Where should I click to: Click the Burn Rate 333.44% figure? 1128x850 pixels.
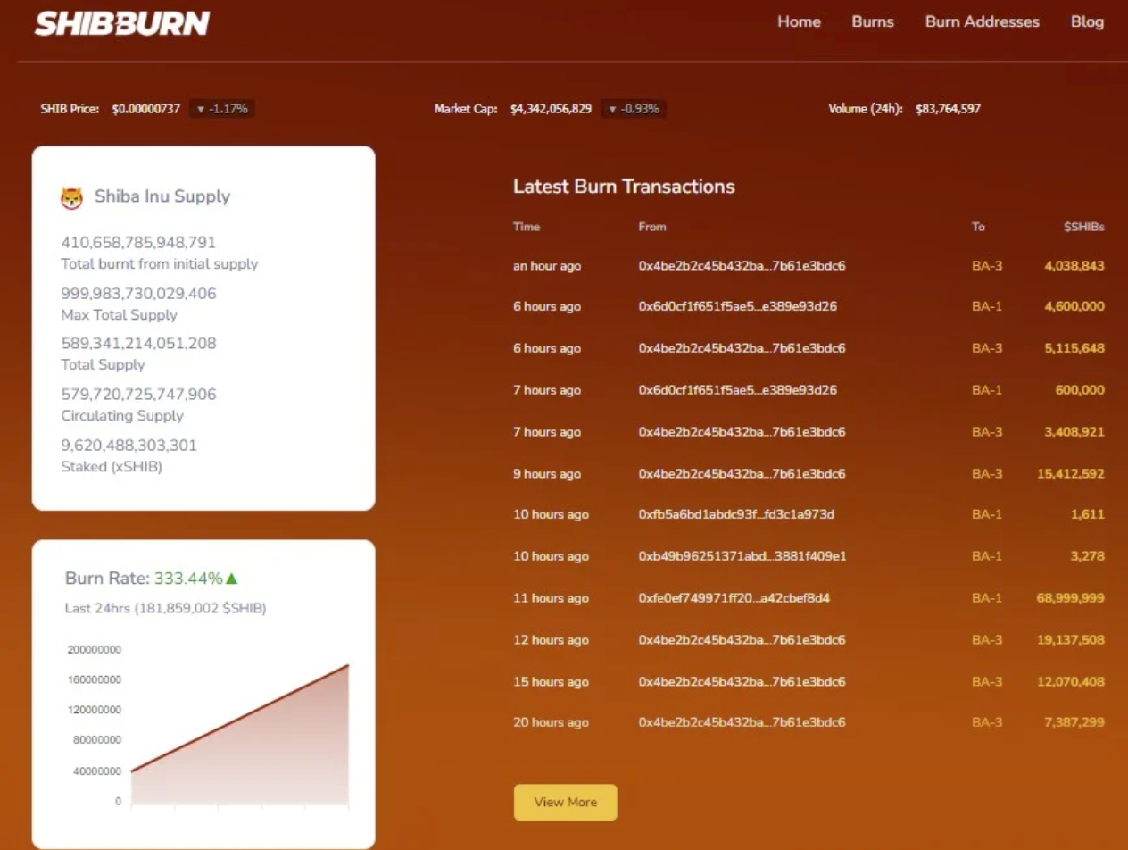(x=188, y=579)
